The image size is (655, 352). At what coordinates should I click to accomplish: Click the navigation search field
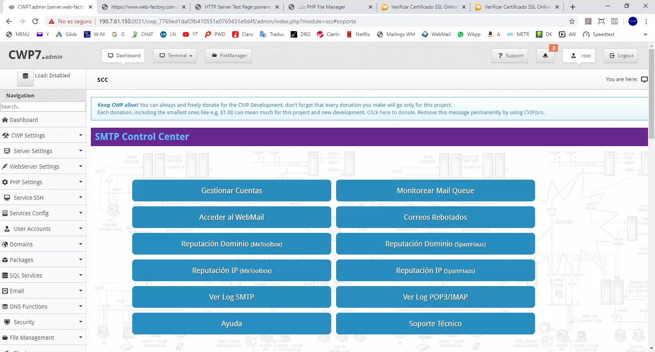click(43, 107)
